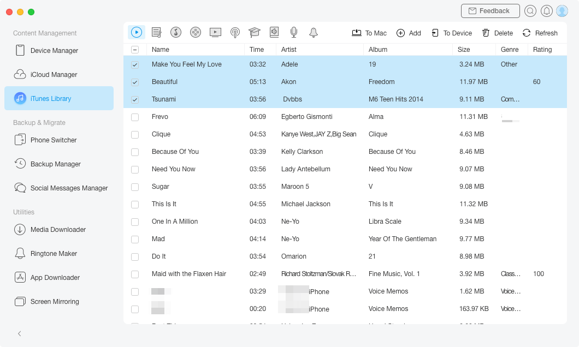Collapse the sidebar with the left chevron
Screen dimensions: 579x347
[x=20, y=333]
